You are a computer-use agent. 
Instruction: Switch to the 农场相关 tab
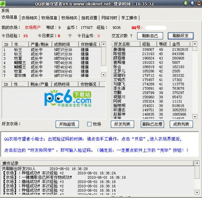coord(30,18)
